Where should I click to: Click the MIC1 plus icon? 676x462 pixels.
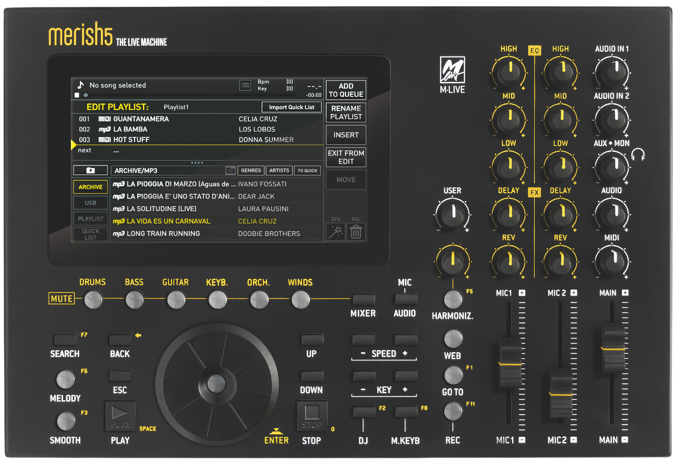522,293
